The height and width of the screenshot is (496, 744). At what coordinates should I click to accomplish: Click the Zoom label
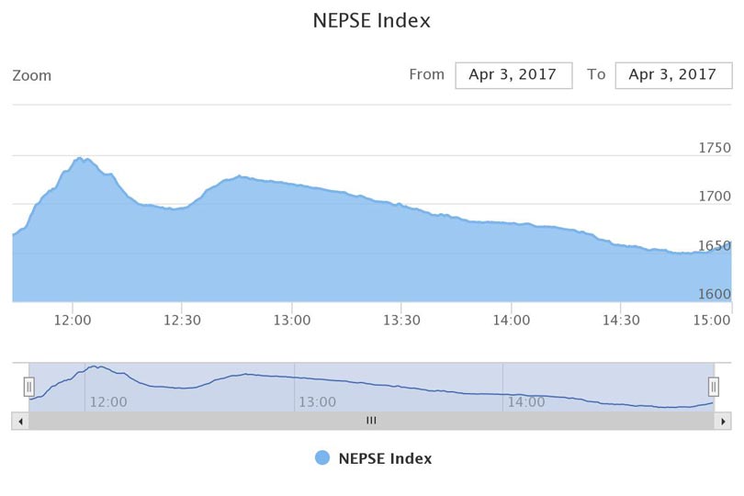32,75
